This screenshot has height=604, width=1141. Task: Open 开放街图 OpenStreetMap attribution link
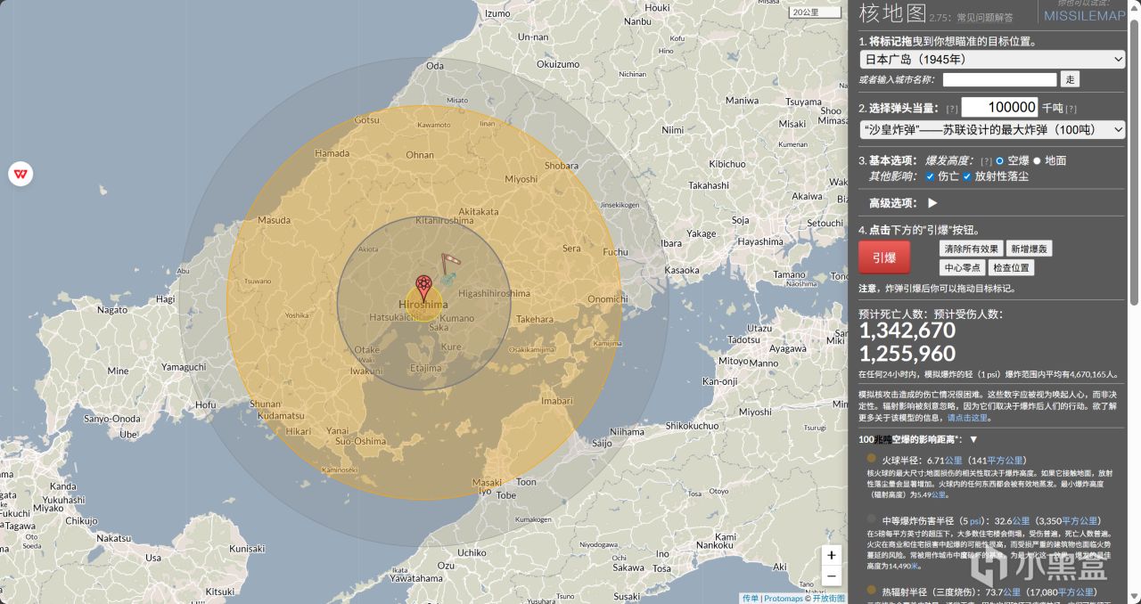[x=828, y=599]
